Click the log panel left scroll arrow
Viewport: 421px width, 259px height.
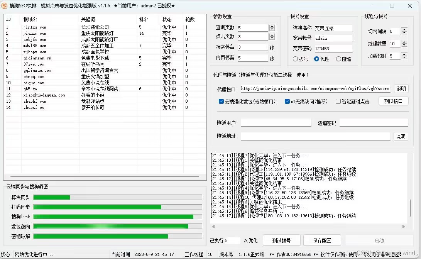[x=213, y=227]
